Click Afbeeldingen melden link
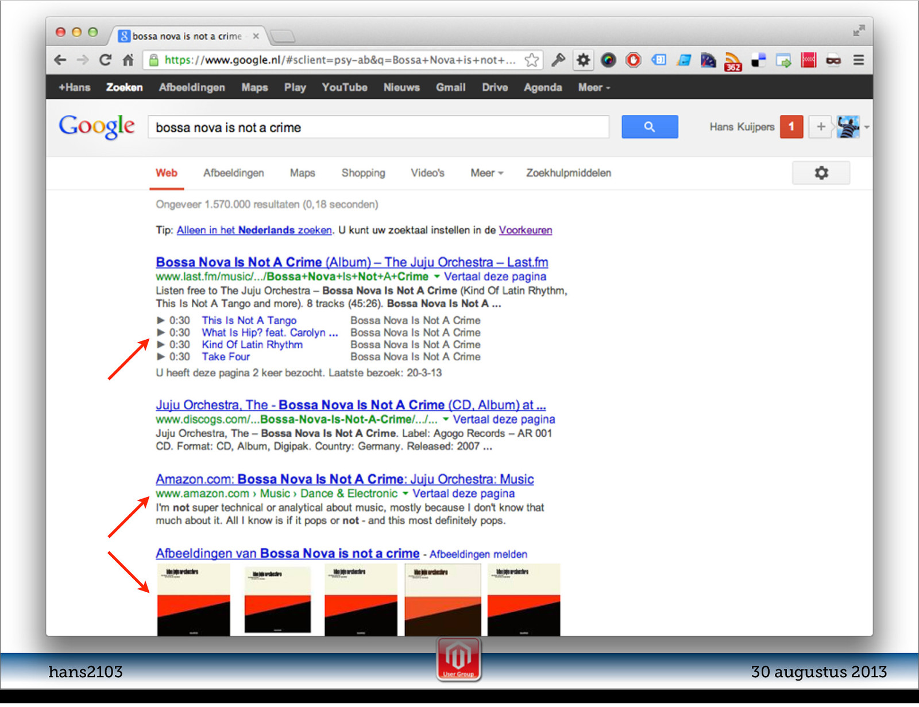919x707 pixels. click(x=478, y=554)
